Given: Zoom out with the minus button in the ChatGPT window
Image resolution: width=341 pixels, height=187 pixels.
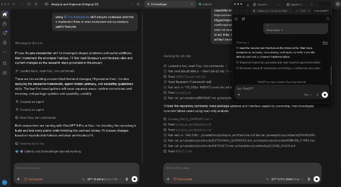Looking at the screenshot, I should pos(297,11).
